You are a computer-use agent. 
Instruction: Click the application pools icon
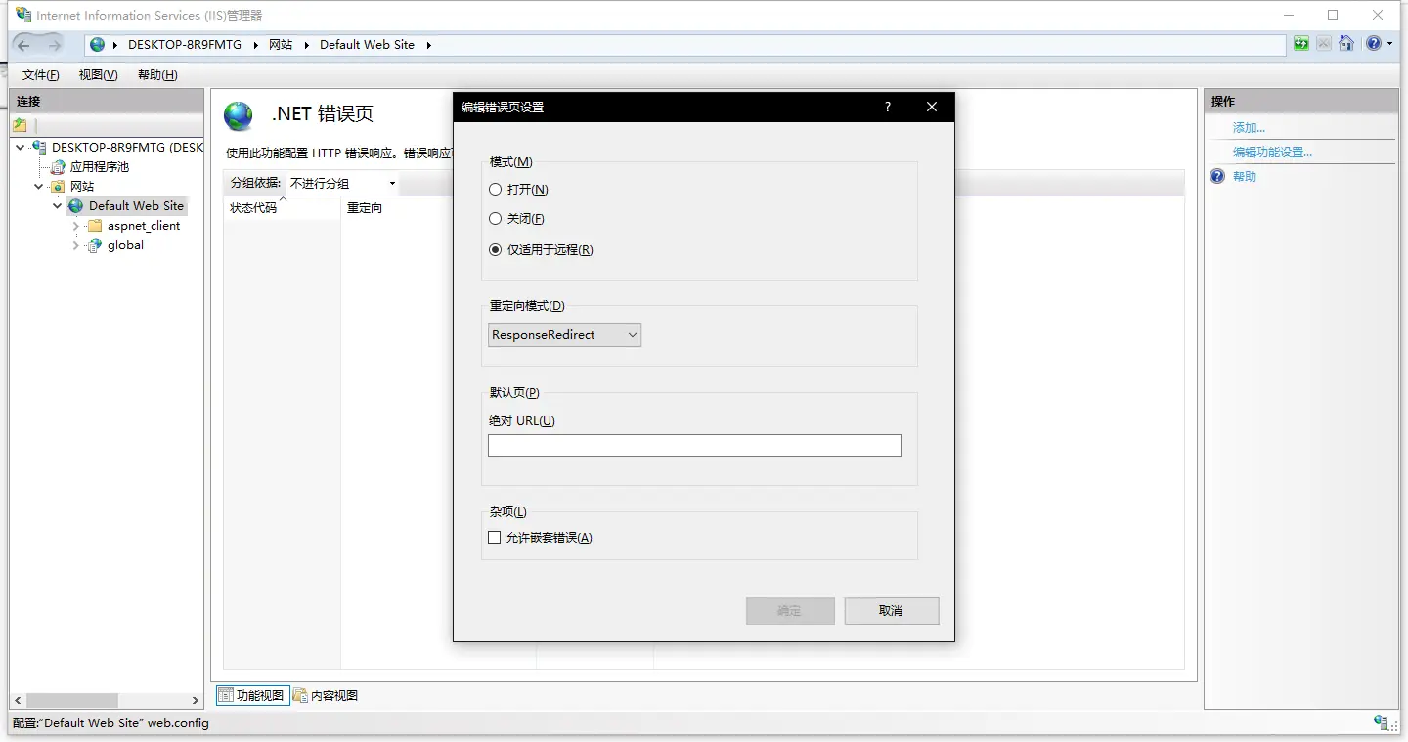pyautogui.click(x=58, y=167)
